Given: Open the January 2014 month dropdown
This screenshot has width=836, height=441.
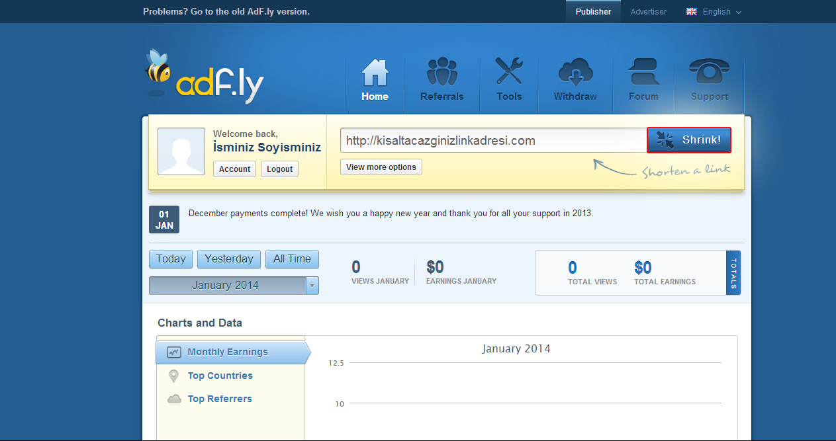Looking at the screenshot, I should tap(234, 286).
